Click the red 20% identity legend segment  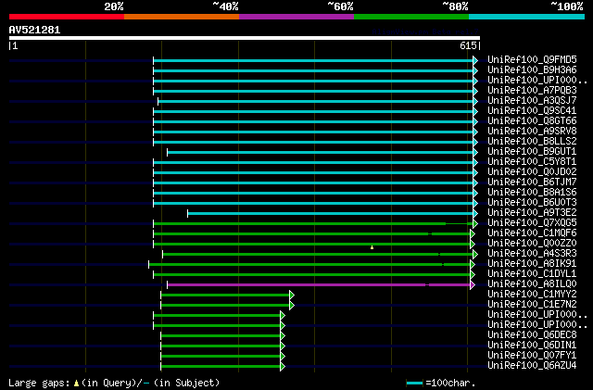(67, 17)
